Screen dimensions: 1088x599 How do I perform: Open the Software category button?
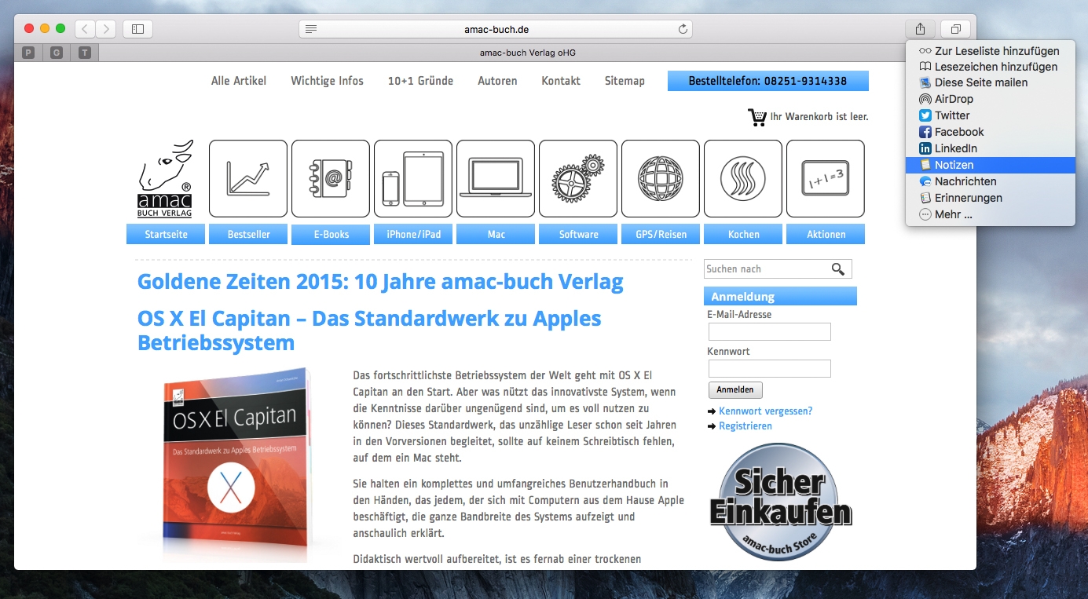click(x=578, y=234)
